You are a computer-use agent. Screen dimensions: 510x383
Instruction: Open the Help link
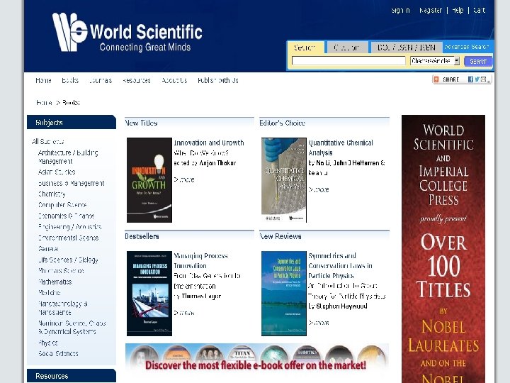tap(458, 11)
